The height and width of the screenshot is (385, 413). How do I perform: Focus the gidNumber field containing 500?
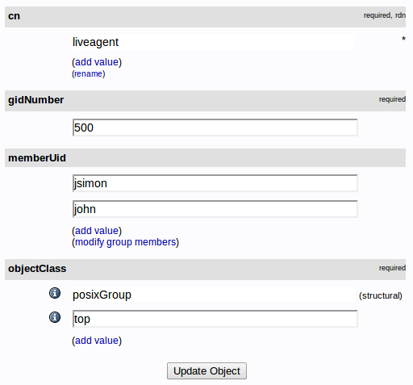215,128
